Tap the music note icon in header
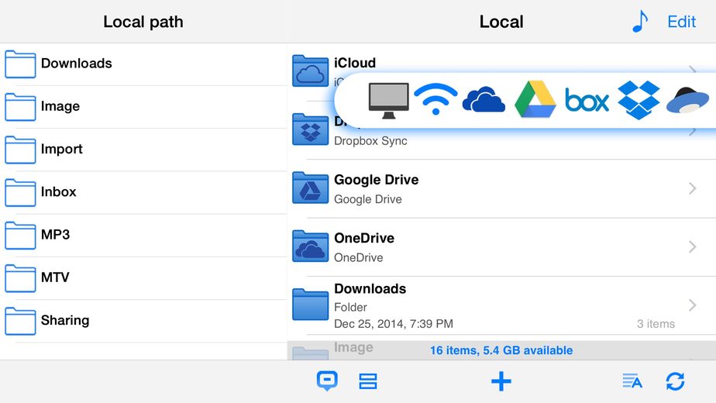This screenshot has height=403, width=716. [640, 22]
